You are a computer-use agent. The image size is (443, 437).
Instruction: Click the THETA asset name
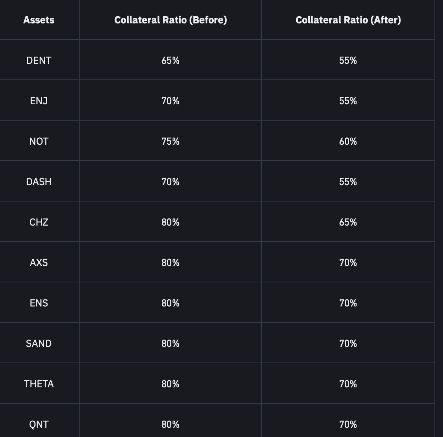39,384
